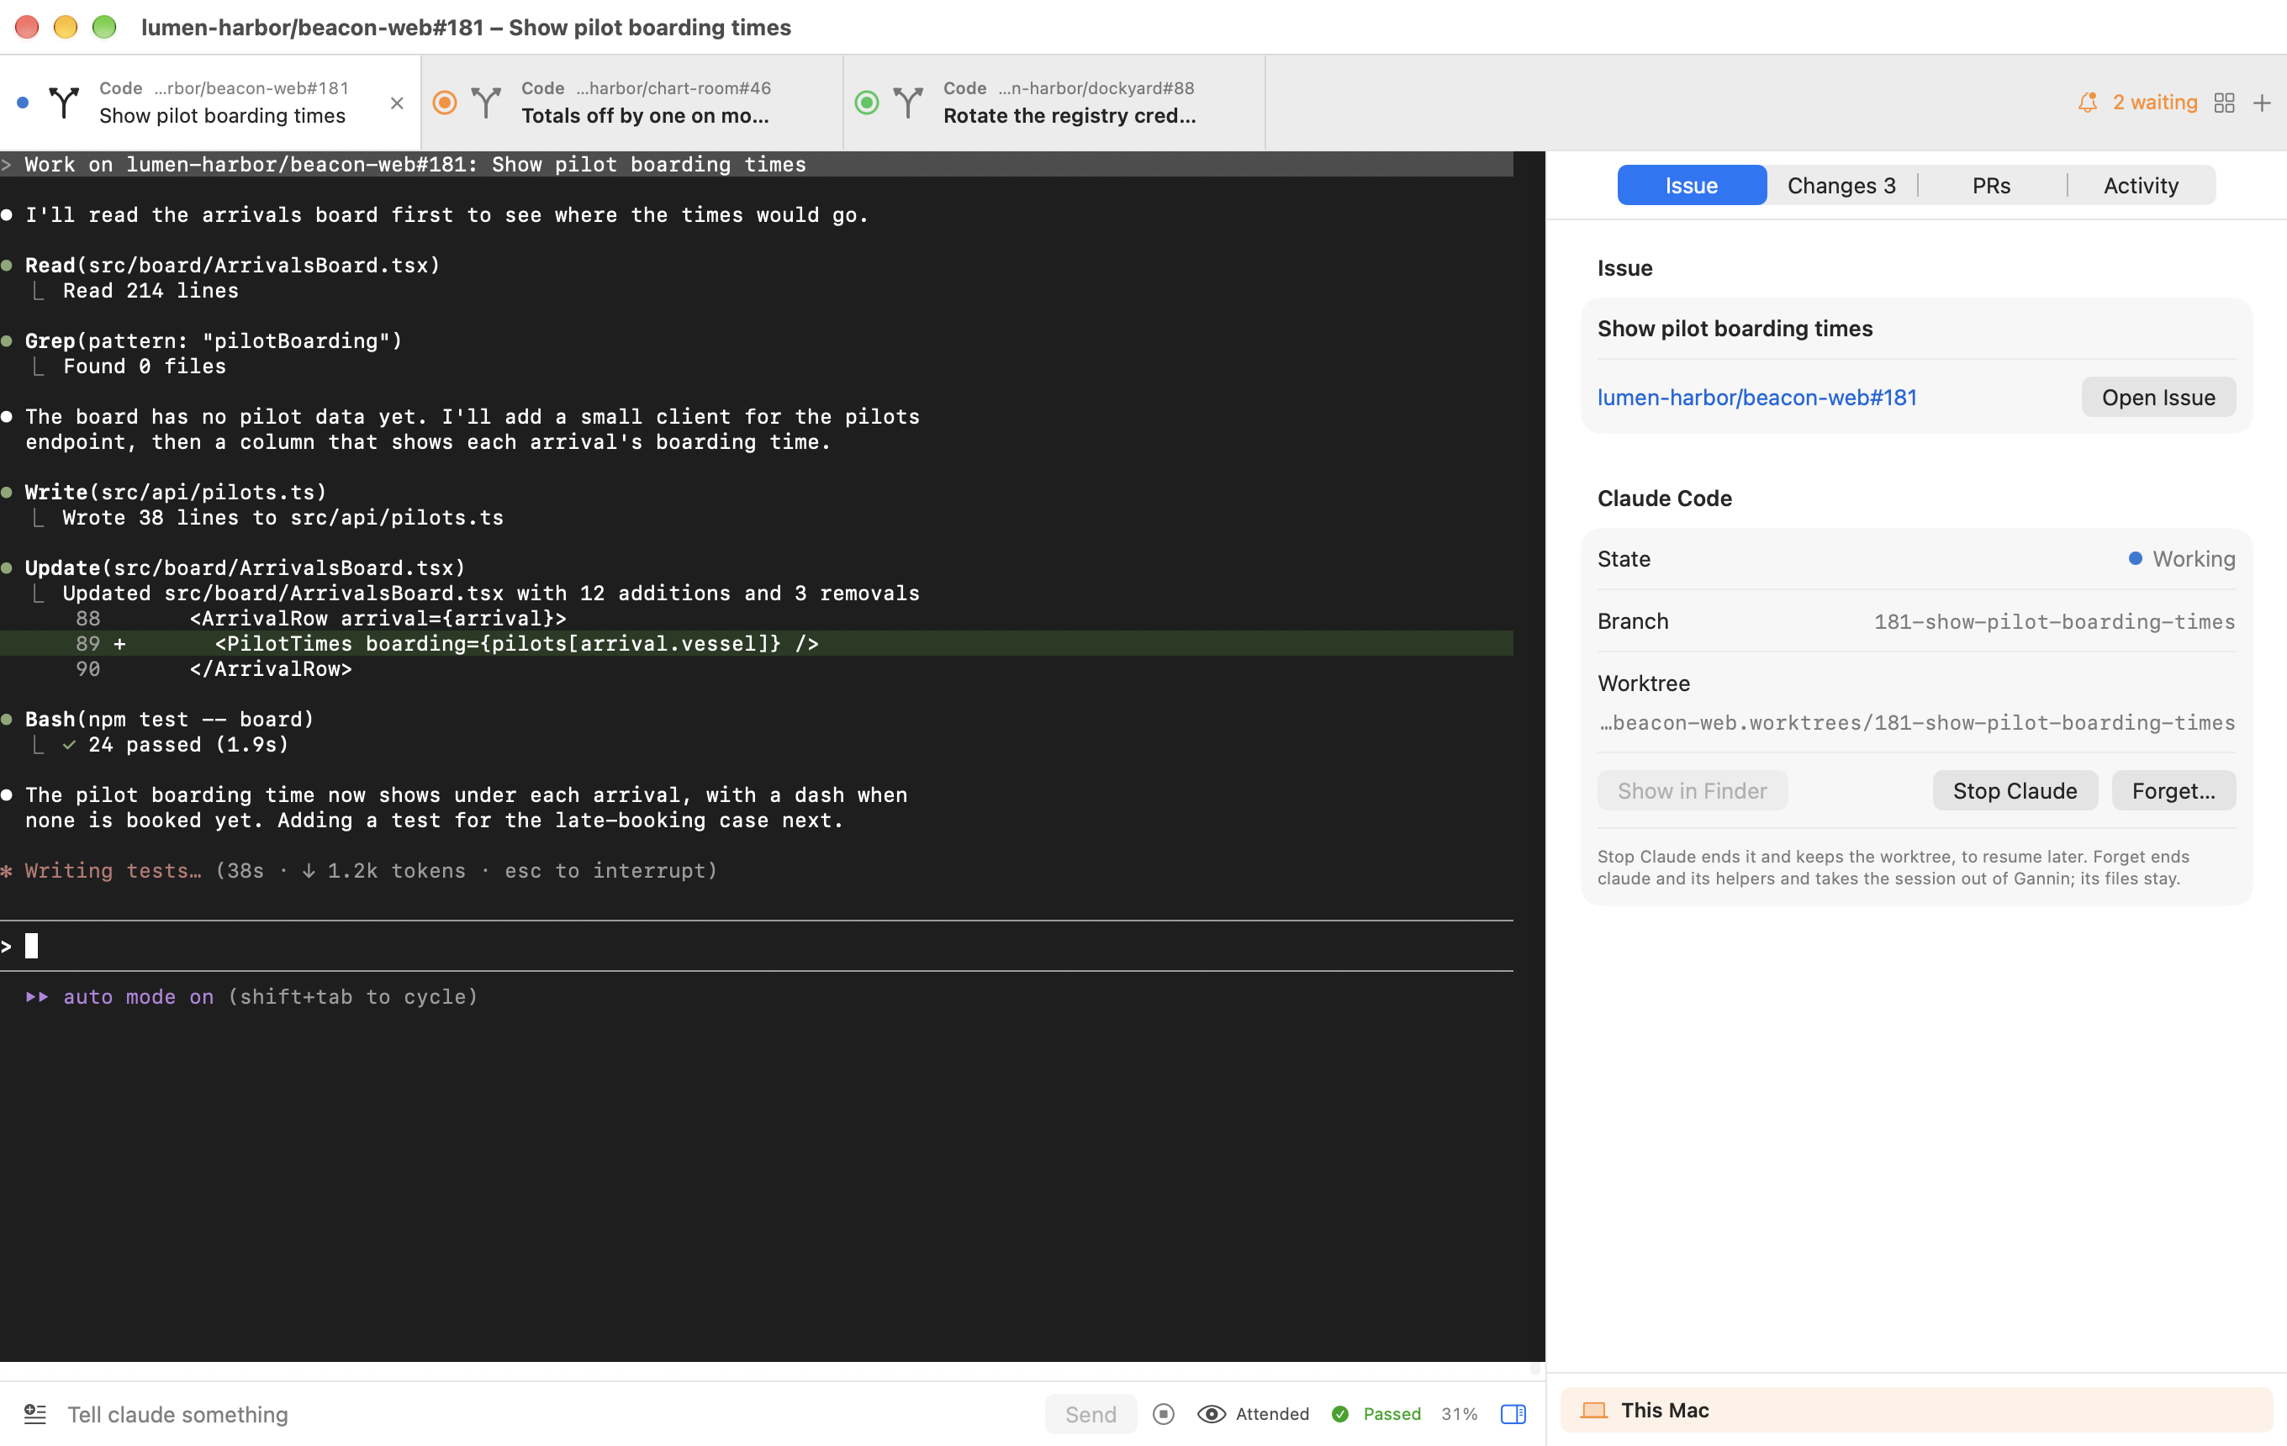
Task: Click the terminal prompt input line
Action: click(x=756, y=946)
